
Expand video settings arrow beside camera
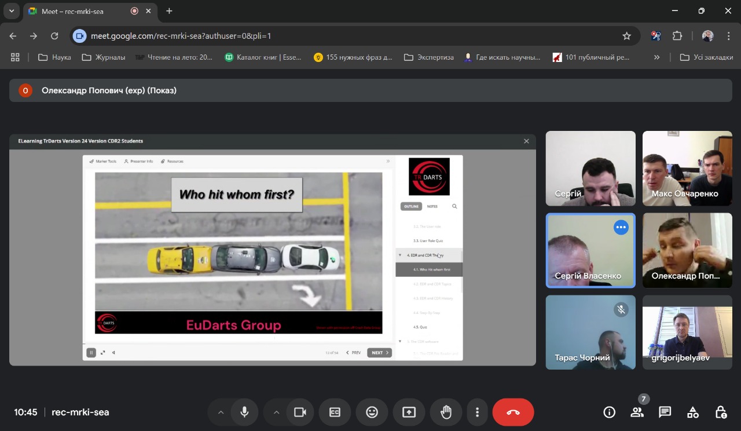tap(276, 412)
